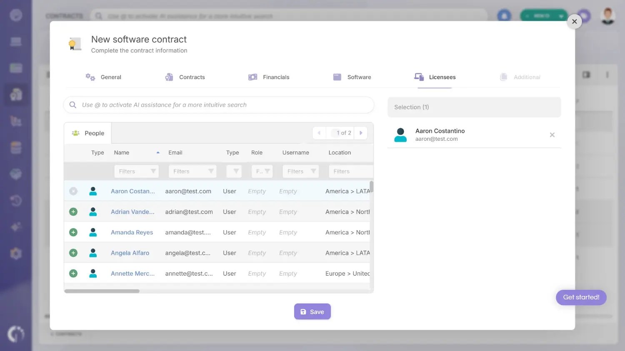The height and width of the screenshot is (351, 625).
Task: Open the People tab in the table
Action: coord(88,133)
